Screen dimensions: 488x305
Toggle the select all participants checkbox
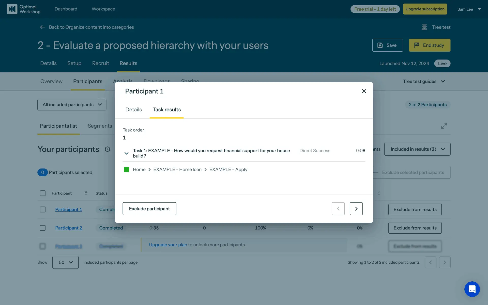43,193
